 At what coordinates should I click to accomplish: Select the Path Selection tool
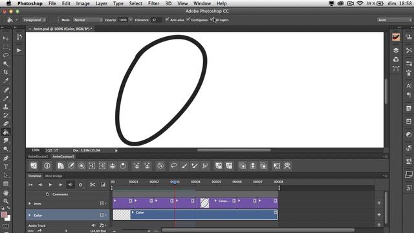(6, 175)
